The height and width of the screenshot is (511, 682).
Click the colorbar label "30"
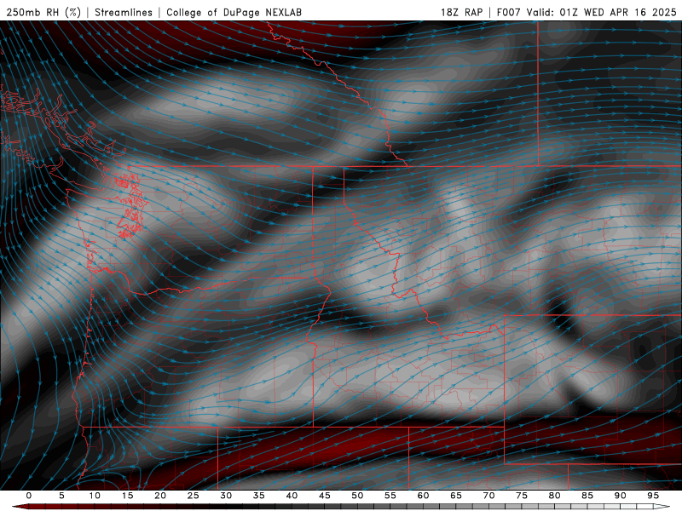point(226,496)
